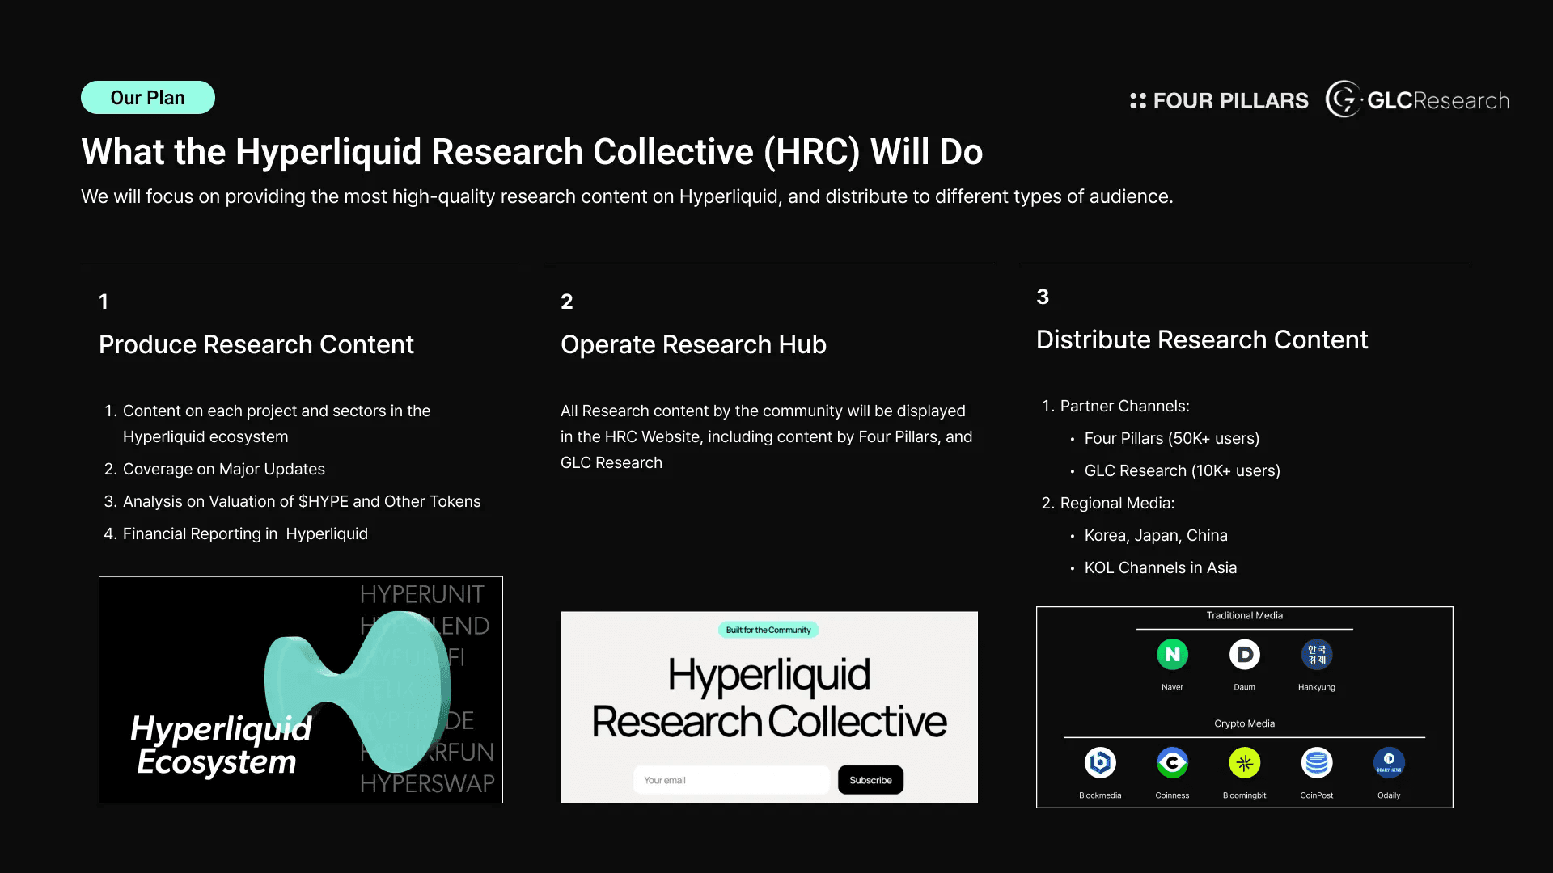Screen dimensions: 1553x873
Task: Select the Bloomingbit yellow-green icon
Action: pyautogui.click(x=1244, y=762)
